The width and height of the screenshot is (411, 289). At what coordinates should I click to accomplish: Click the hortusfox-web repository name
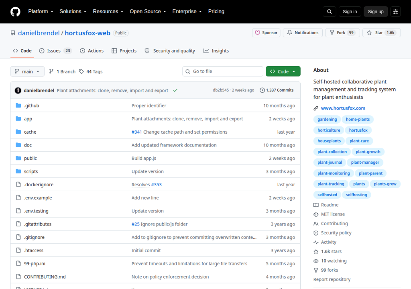(87, 33)
